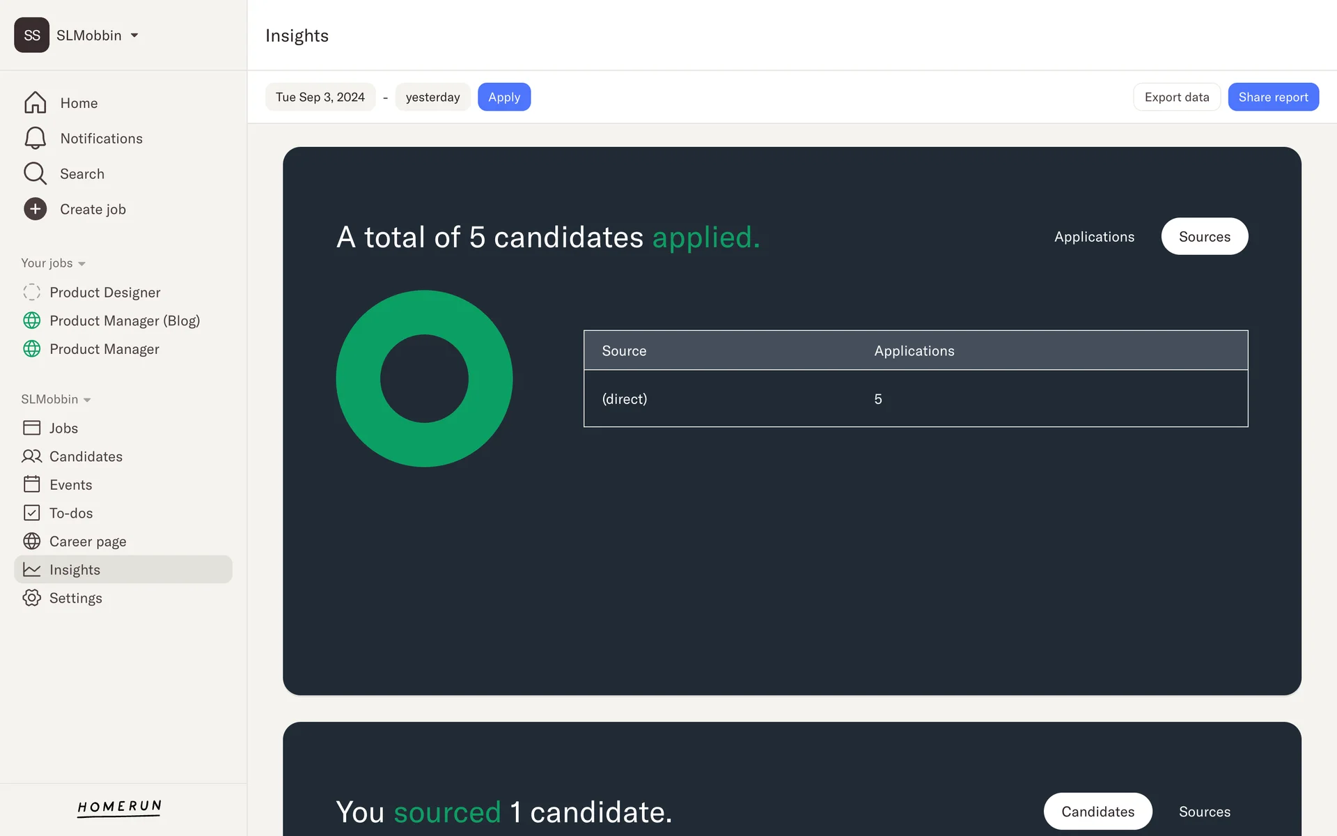1337x836 pixels.
Task: Open Notifications bell icon
Action: 35,138
